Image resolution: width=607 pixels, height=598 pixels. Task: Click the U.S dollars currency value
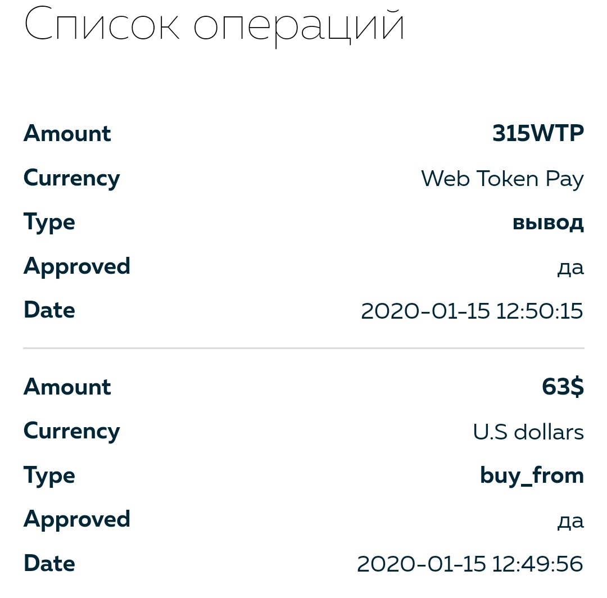pos(528,432)
